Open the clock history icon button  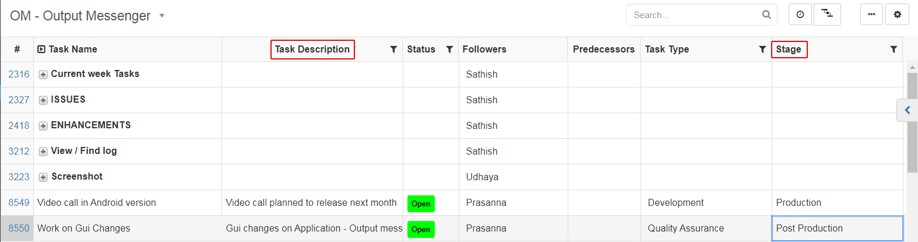click(x=800, y=15)
